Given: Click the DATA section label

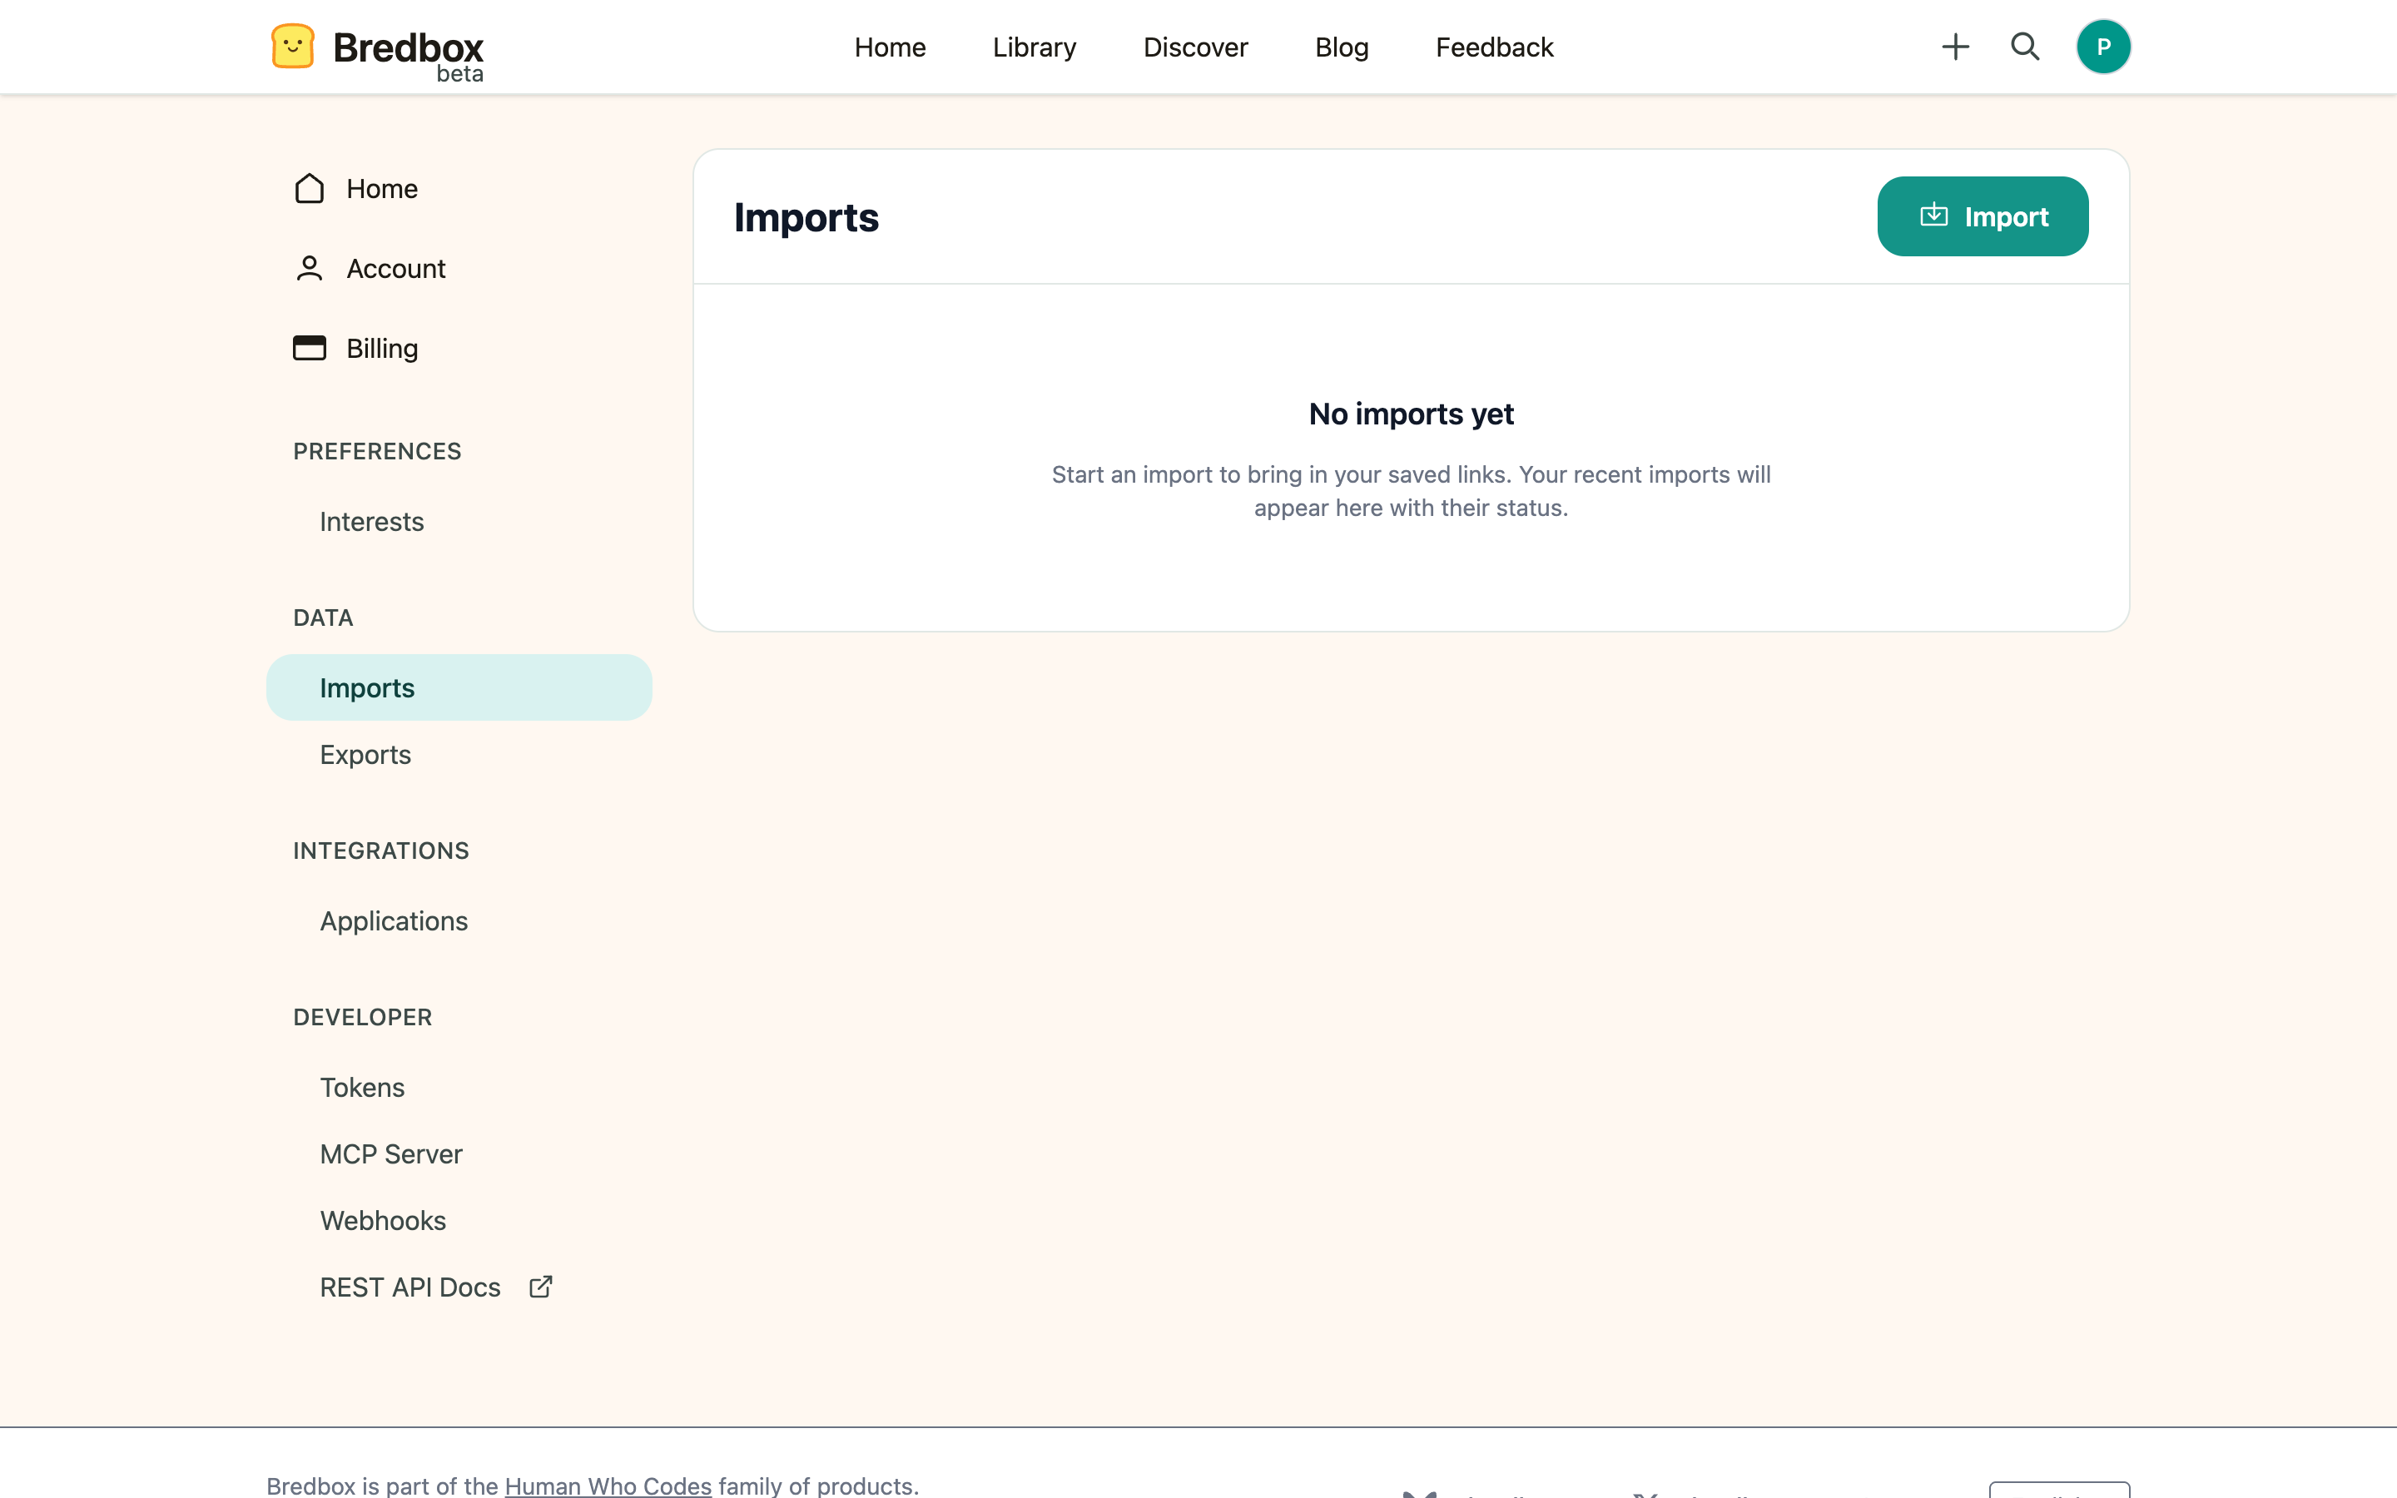Looking at the screenshot, I should (x=323, y=618).
